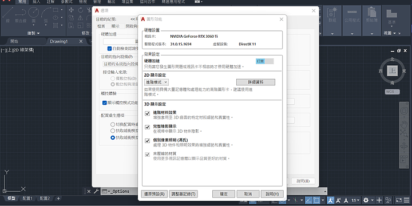The image size is (412, 206).
Task: Open the Rectangle tool flyout arrow
Action: click(x=62, y=10)
